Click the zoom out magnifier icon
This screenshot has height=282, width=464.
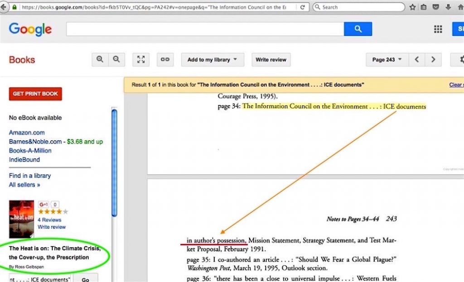point(116,60)
